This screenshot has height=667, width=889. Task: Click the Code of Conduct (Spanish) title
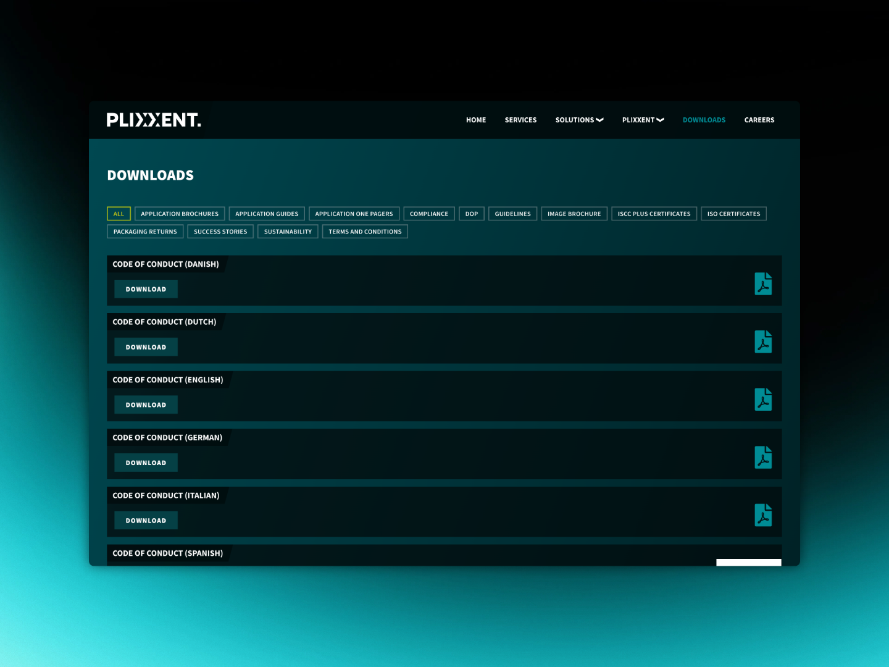pos(167,553)
